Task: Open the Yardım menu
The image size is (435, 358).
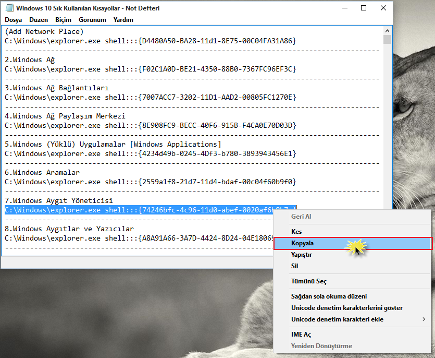Action: [123, 20]
